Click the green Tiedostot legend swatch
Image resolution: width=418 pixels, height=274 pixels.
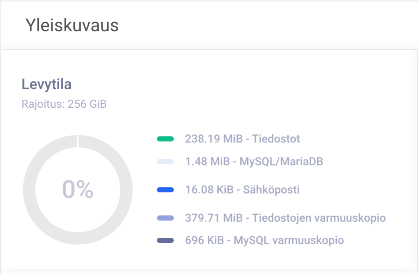(x=165, y=139)
